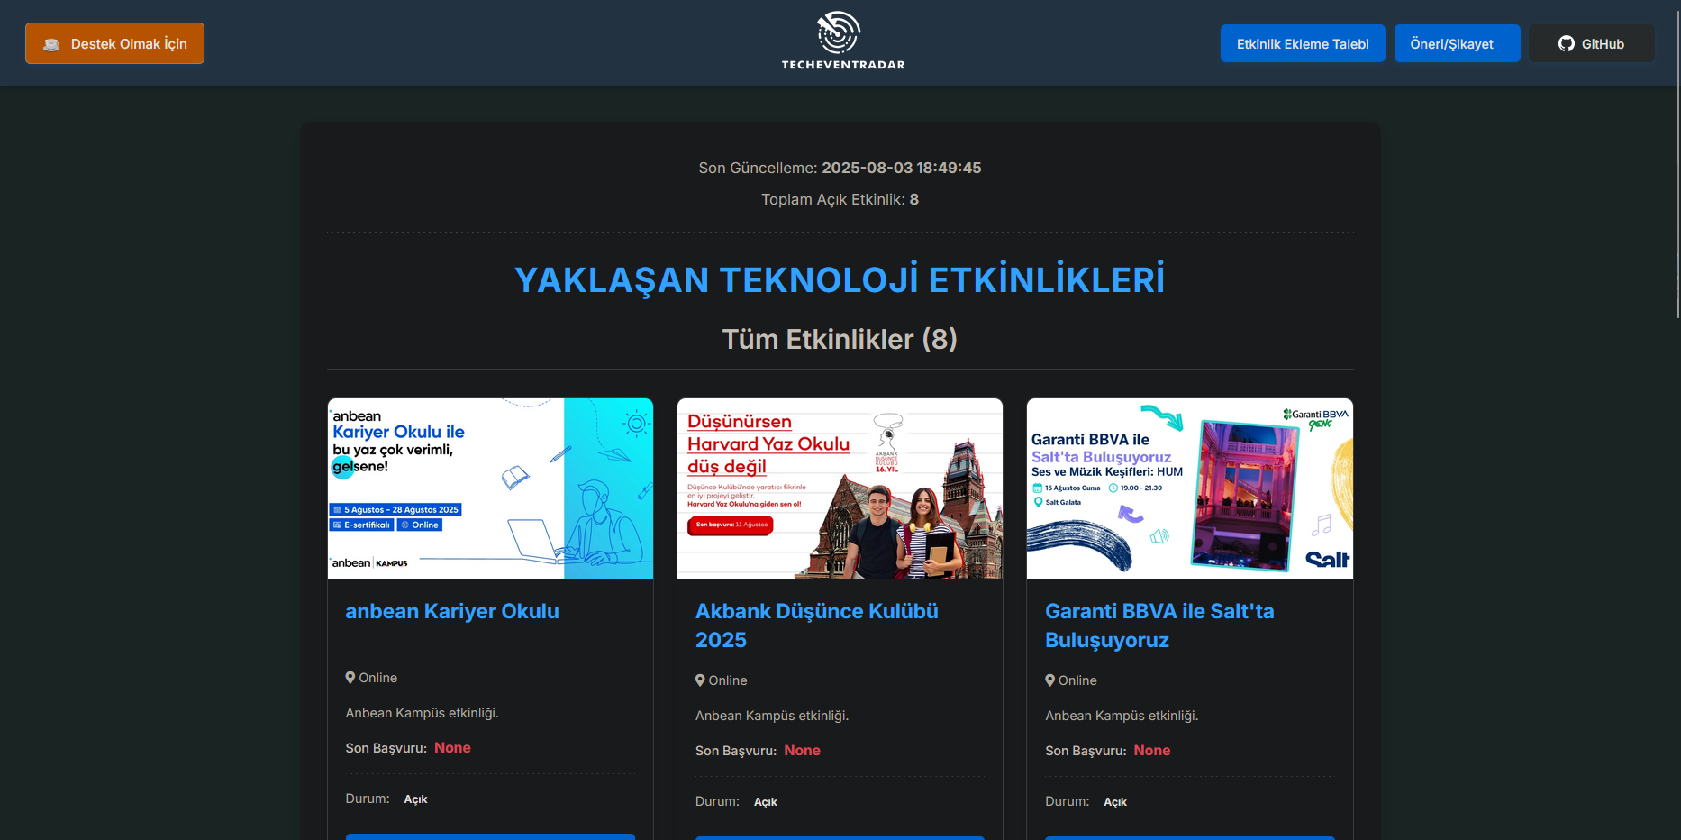
Task: Open Garanti BBVA ile Salt'ta Buluşuyoruz title
Action: (1159, 625)
